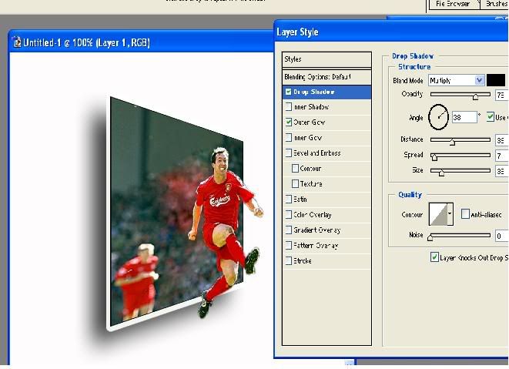This screenshot has width=509, height=369.
Task: Toggle Layer Knocks Out Drop Shadow checkbox
Action: [x=434, y=257]
